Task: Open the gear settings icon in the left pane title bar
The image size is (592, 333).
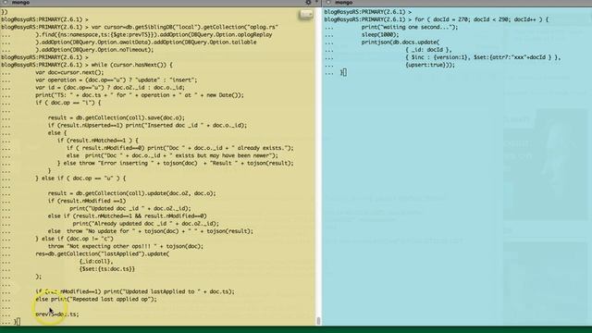Action: tap(308, 2)
